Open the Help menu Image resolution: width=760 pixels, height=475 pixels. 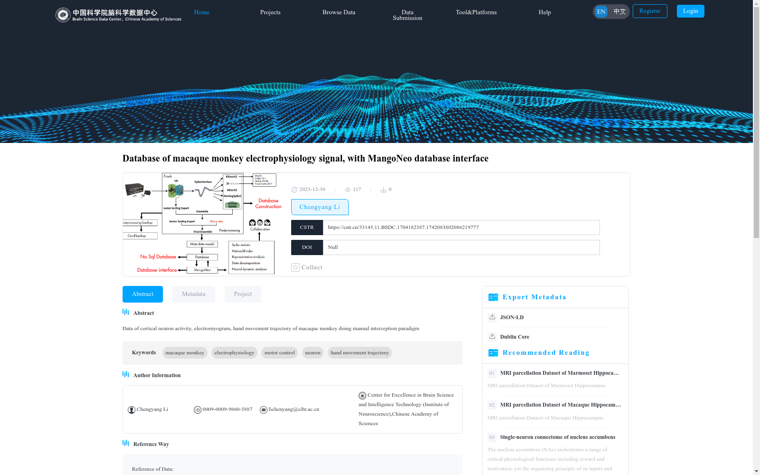coord(545,12)
